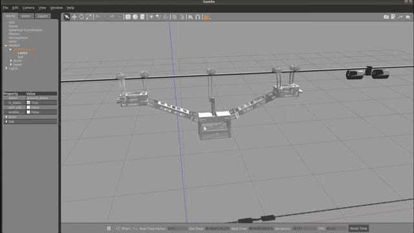Activate the align tool

click(x=190, y=17)
